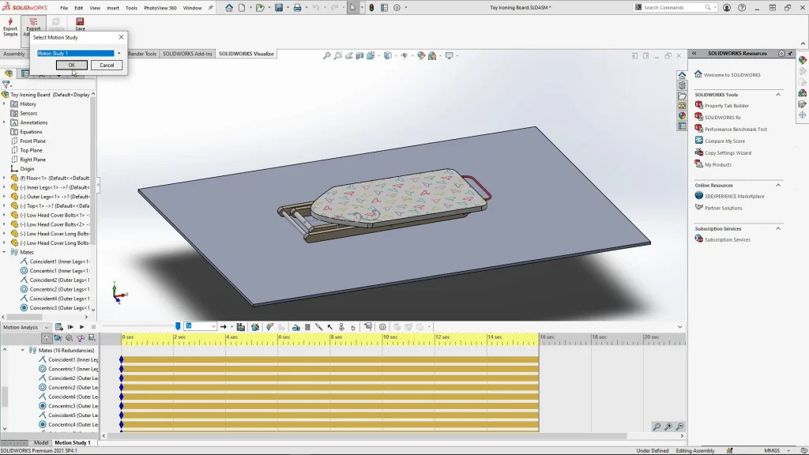Open the PhotoView 360 menu
This screenshot has height=455, width=809.
[160, 8]
